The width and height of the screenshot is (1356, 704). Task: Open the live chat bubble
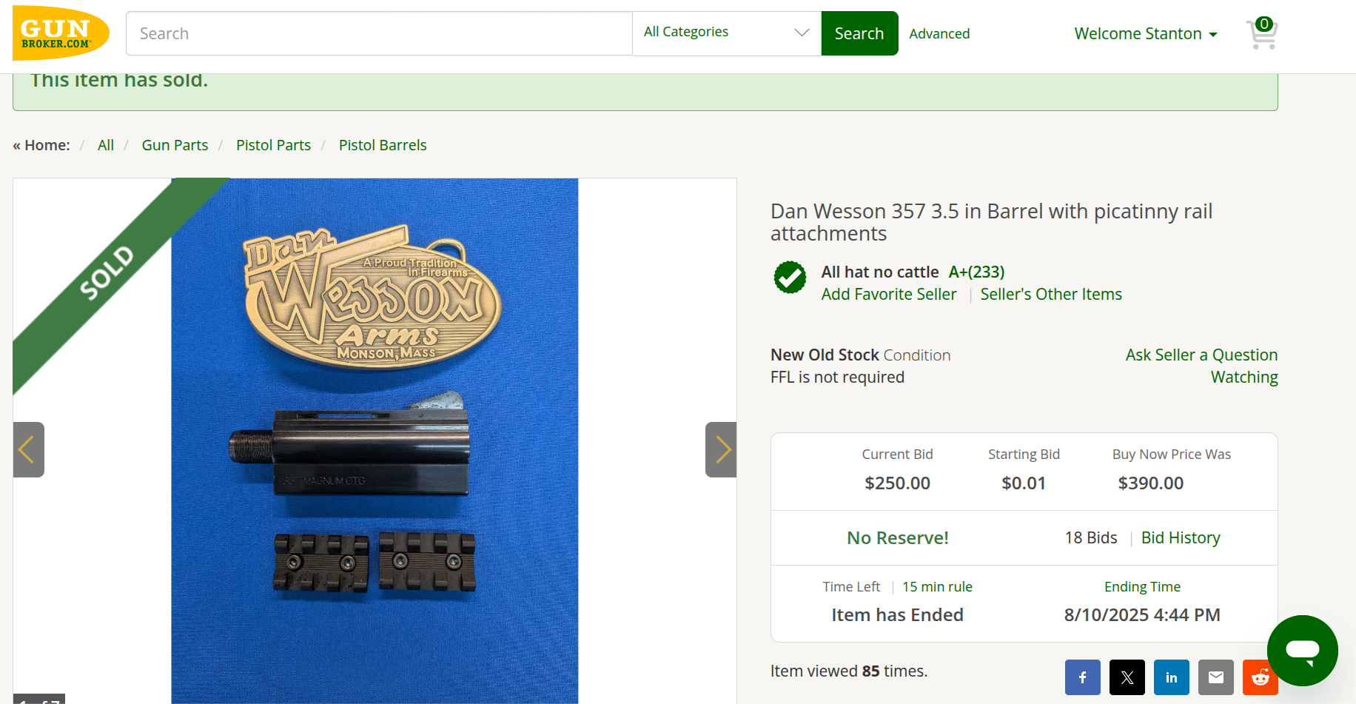(1302, 650)
